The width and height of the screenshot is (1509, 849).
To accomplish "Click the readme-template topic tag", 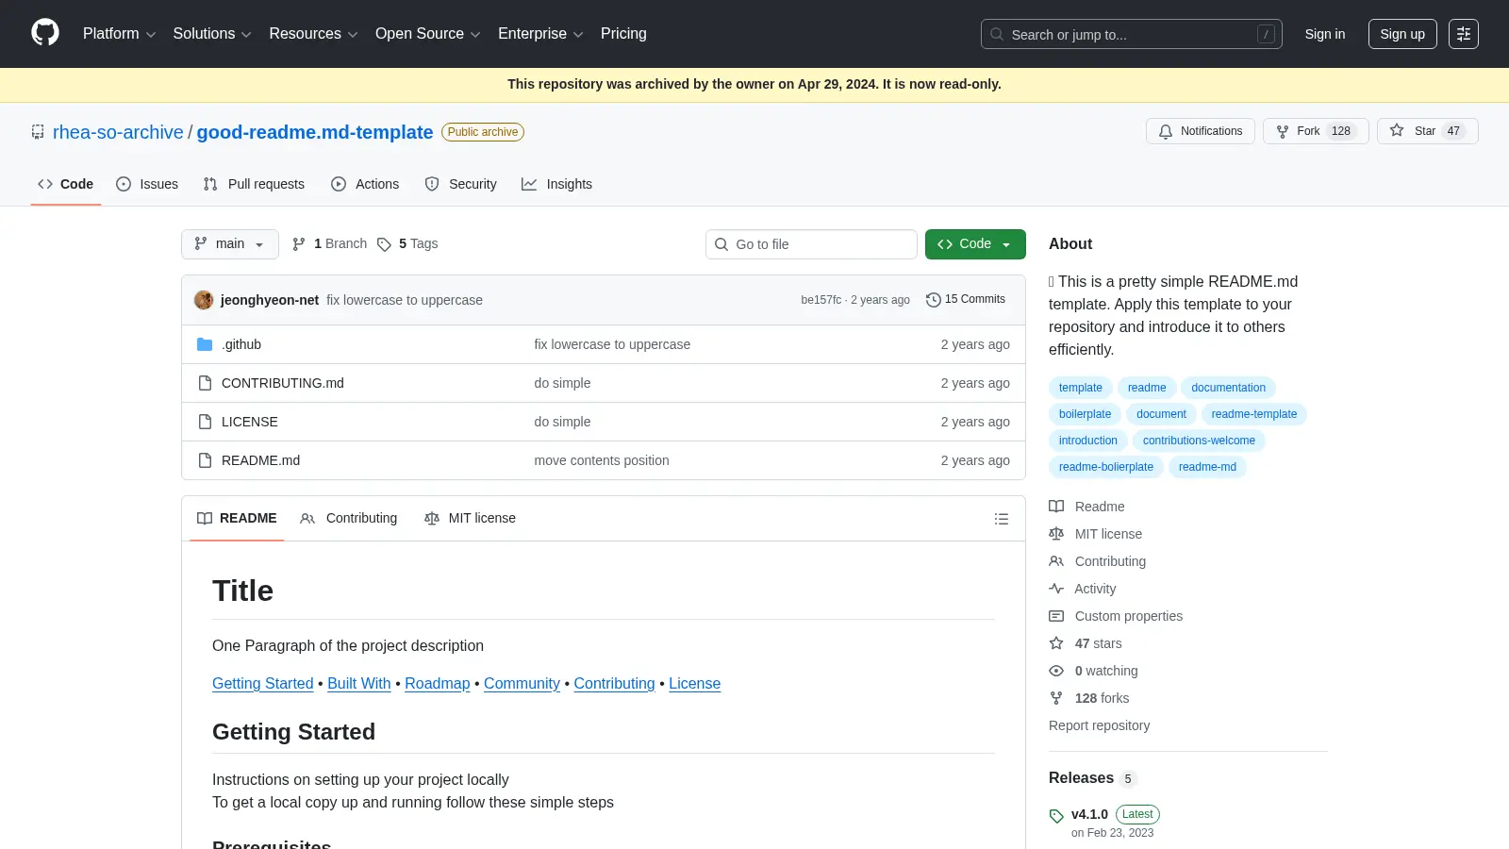I will point(1253,414).
